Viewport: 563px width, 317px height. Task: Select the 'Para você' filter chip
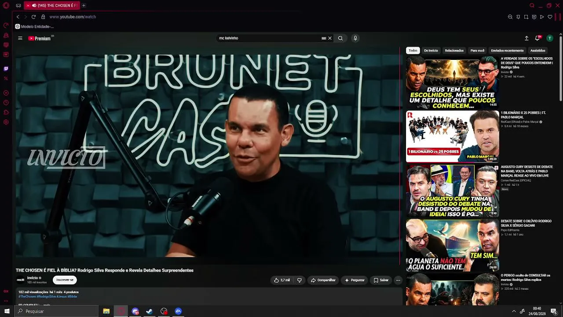[x=477, y=51]
